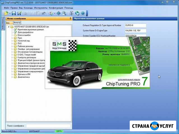Select Управление кондиционером in the tree
179x134 pixels.
pyautogui.click(x=30, y=71)
